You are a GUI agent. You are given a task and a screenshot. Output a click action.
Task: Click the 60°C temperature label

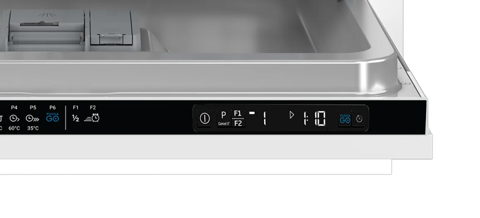coord(14,128)
